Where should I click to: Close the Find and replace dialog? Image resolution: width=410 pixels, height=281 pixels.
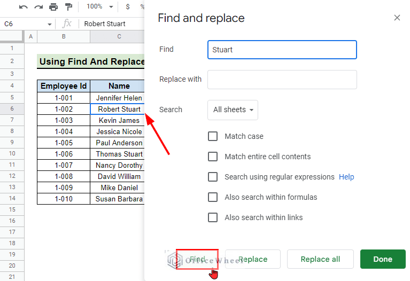tap(397, 18)
